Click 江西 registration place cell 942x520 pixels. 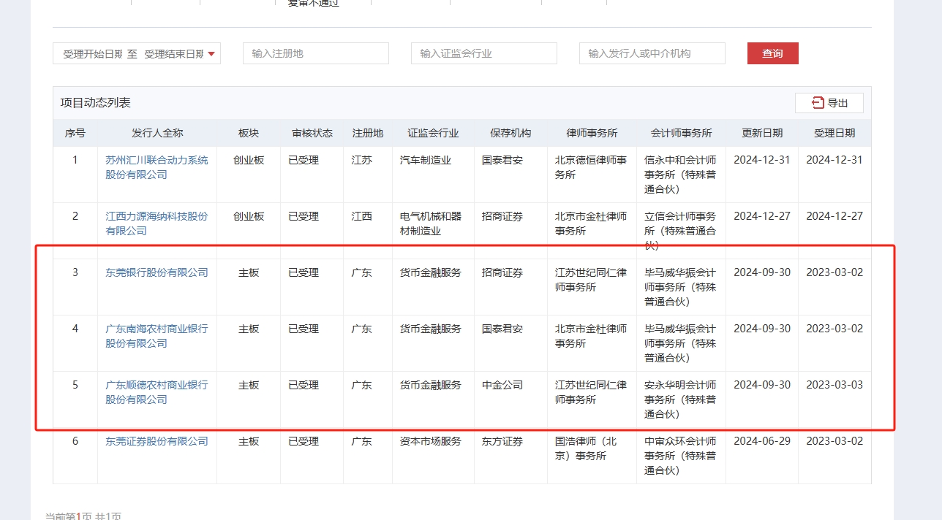pyautogui.click(x=361, y=216)
